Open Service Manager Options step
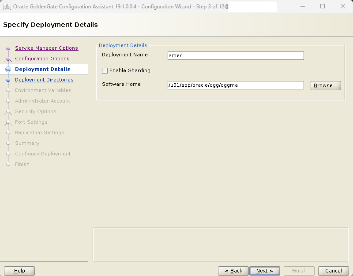The image size is (353, 276). tap(47, 48)
